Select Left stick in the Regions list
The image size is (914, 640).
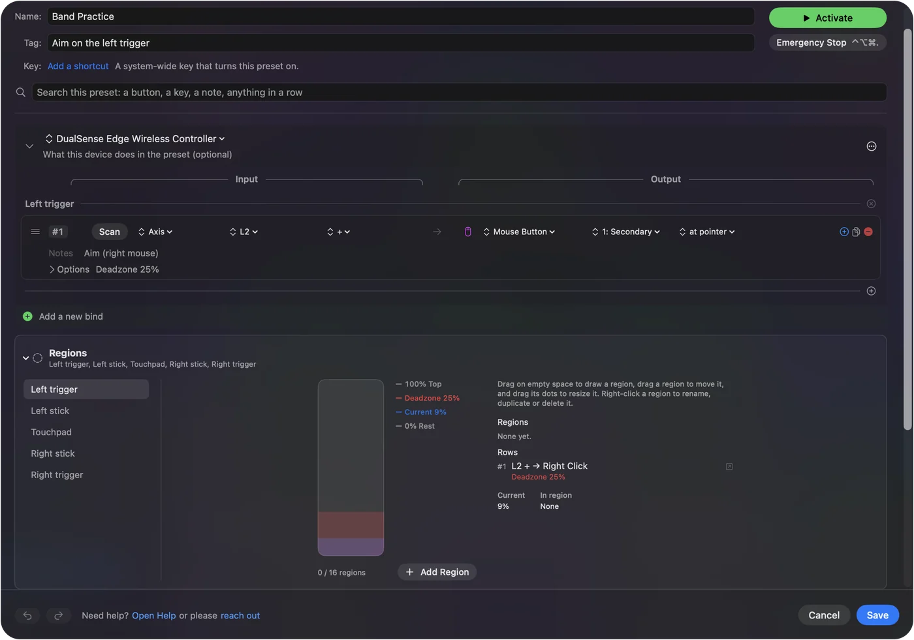pos(86,411)
